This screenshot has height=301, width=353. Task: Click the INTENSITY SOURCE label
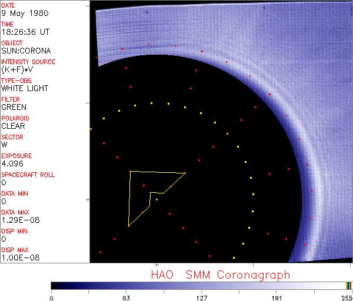pos(28,62)
